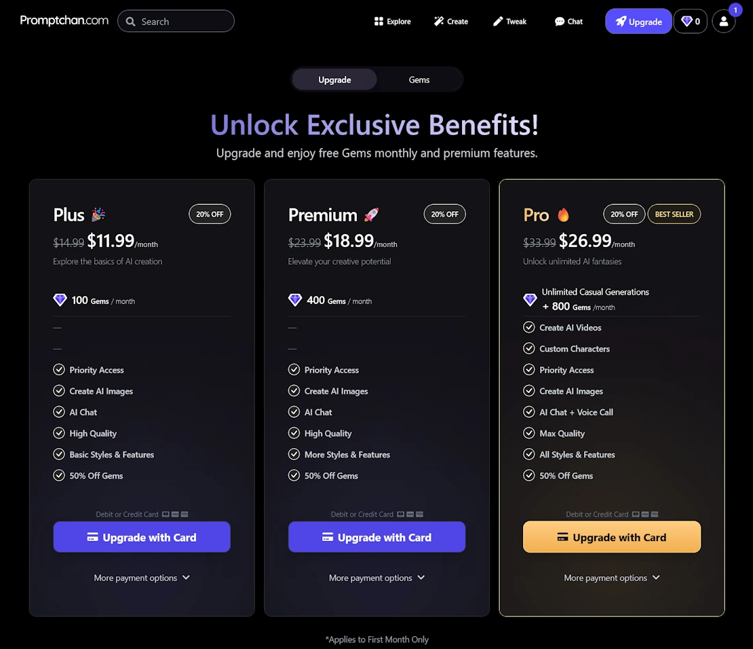The image size is (753, 649).
Task: Open the Create magic wand page
Action: (451, 22)
